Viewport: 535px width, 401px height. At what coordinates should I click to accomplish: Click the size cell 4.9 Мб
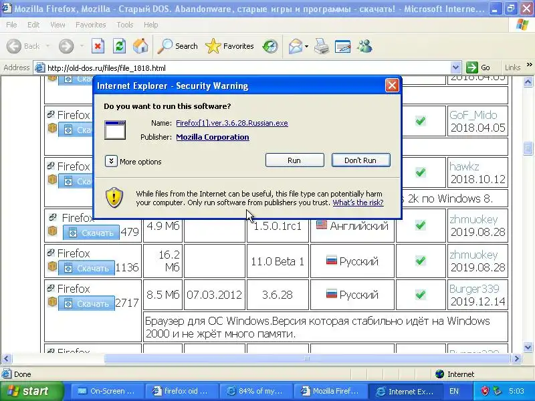pos(163,226)
